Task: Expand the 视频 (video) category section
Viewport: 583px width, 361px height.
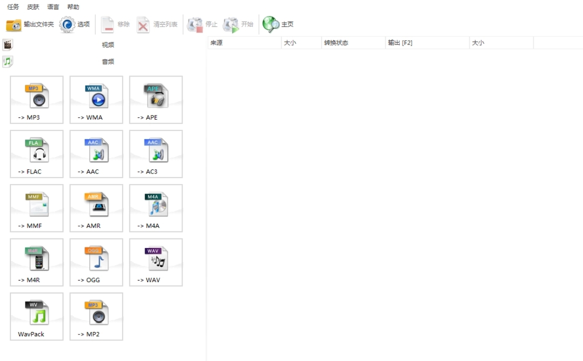Action: (x=107, y=45)
